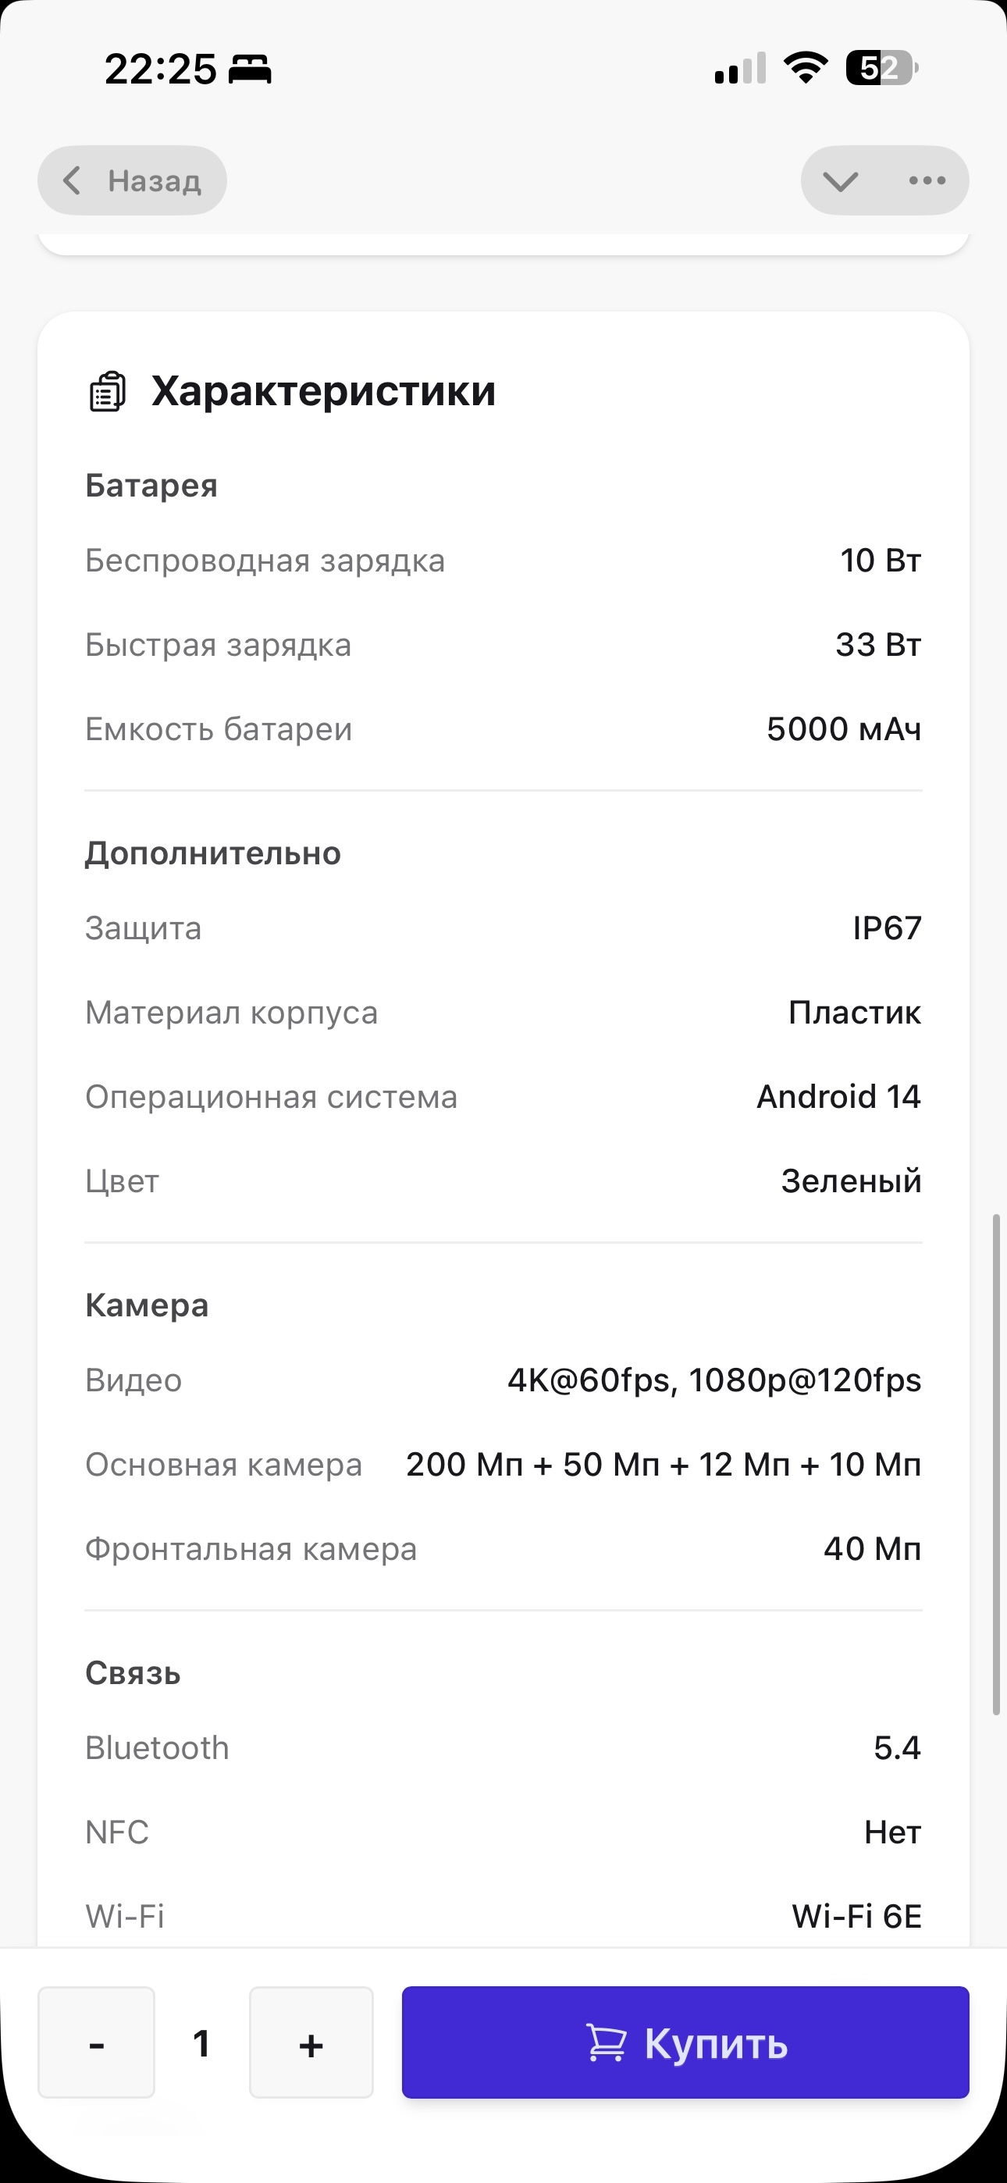
Task: Tap the Характеристики title text
Action: point(323,391)
